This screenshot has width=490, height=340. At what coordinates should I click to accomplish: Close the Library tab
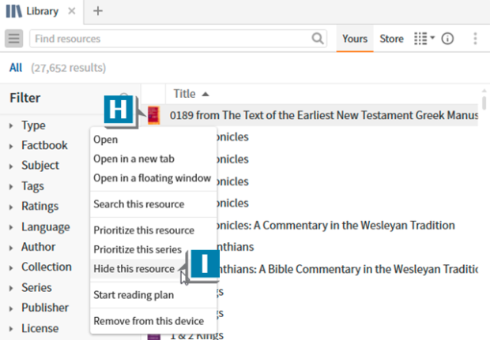(x=72, y=11)
